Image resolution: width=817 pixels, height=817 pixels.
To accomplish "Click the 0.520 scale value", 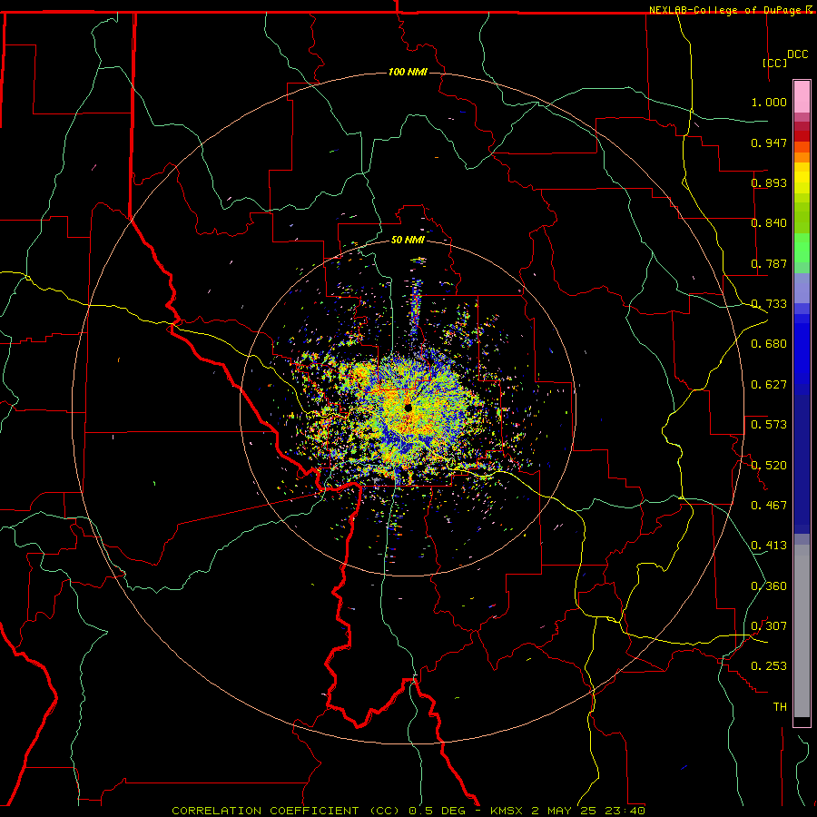I will pos(769,466).
